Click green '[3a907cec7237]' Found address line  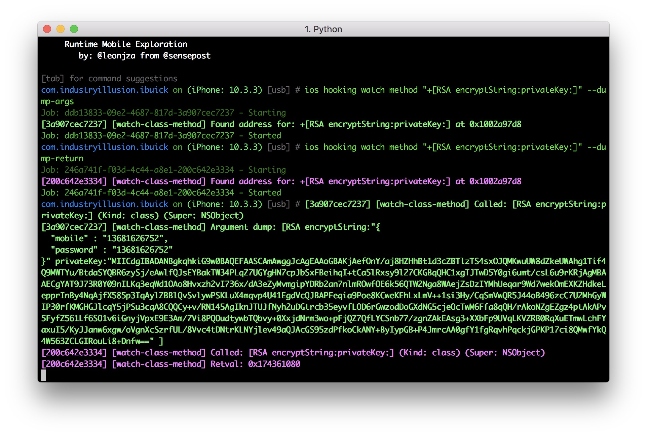pyautogui.click(x=281, y=124)
